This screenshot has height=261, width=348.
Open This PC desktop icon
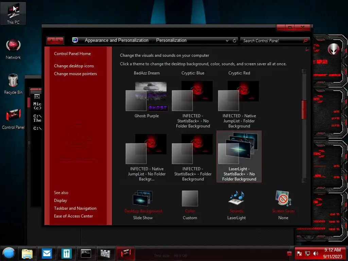(x=13, y=13)
